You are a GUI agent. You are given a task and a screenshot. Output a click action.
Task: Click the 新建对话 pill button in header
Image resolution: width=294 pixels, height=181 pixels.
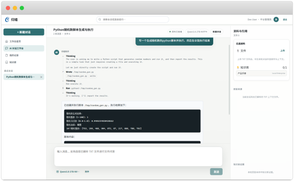click(x=217, y=32)
